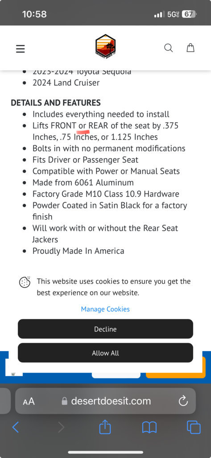
Task: Allow All cookies
Action: coord(105,353)
